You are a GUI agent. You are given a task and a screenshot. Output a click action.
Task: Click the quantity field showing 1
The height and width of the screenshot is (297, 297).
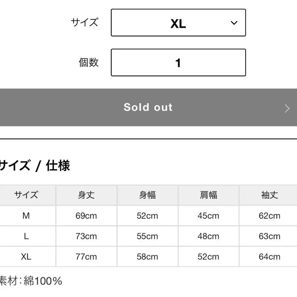178,63
